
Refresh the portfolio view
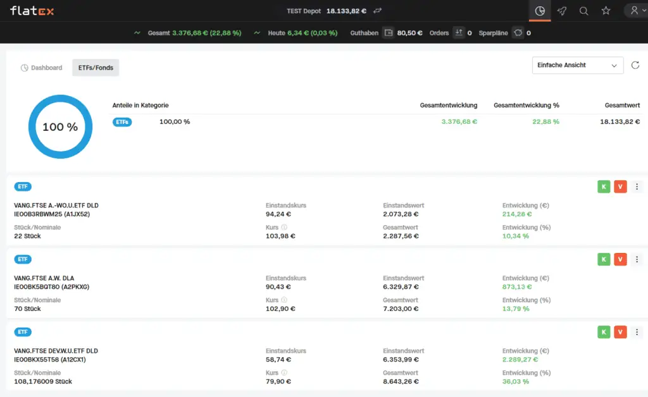tap(635, 65)
